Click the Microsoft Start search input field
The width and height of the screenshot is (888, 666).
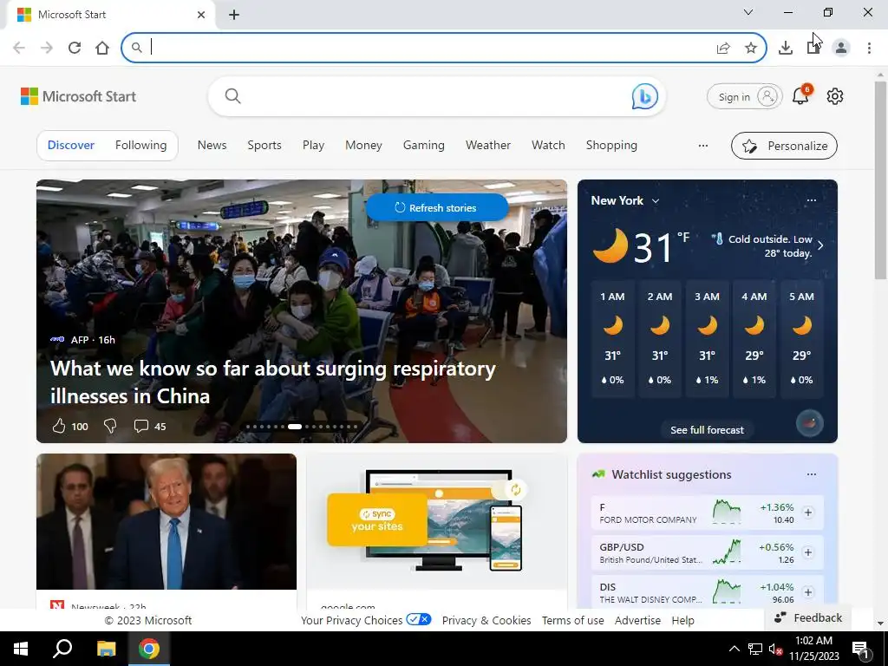click(436, 96)
